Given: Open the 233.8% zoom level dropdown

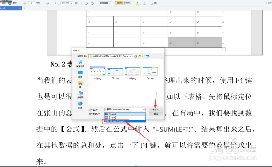Looking at the screenshot, I should (x=67, y=3).
